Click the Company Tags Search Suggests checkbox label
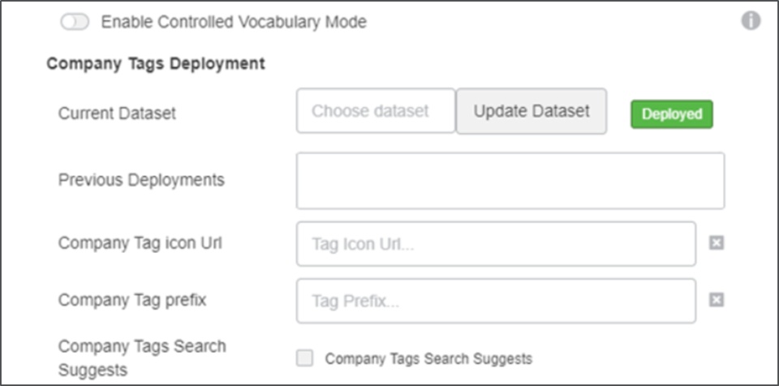 point(428,358)
